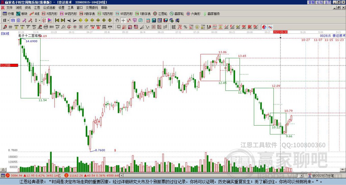Click the 11-07 future date label
Viewport: 346px width, 185px height.
point(318,40)
